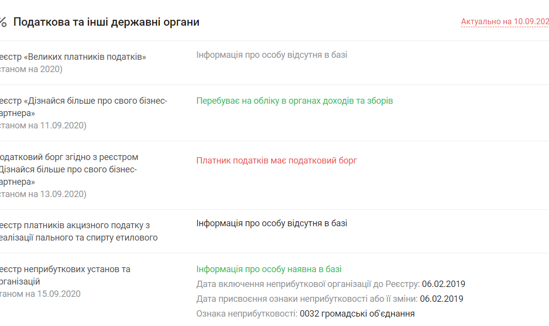Click 'Перебуває на обліку в органах доходів' status
Image resolution: width=549 pixels, height=326 pixels.
(x=294, y=101)
